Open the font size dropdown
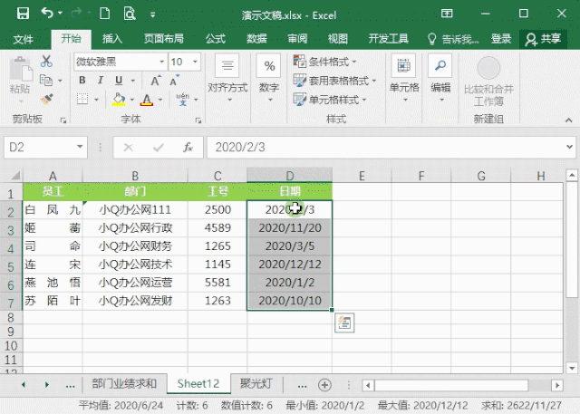 pyautogui.click(x=195, y=62)
